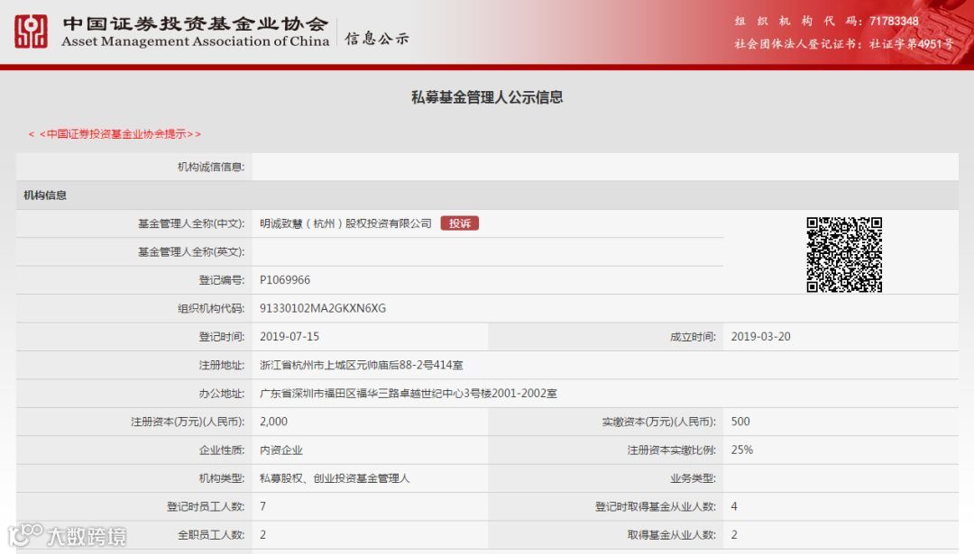This screenshot has width=974, height=554.
Task: Click registration date 2019-07-15
Action: 289,336
